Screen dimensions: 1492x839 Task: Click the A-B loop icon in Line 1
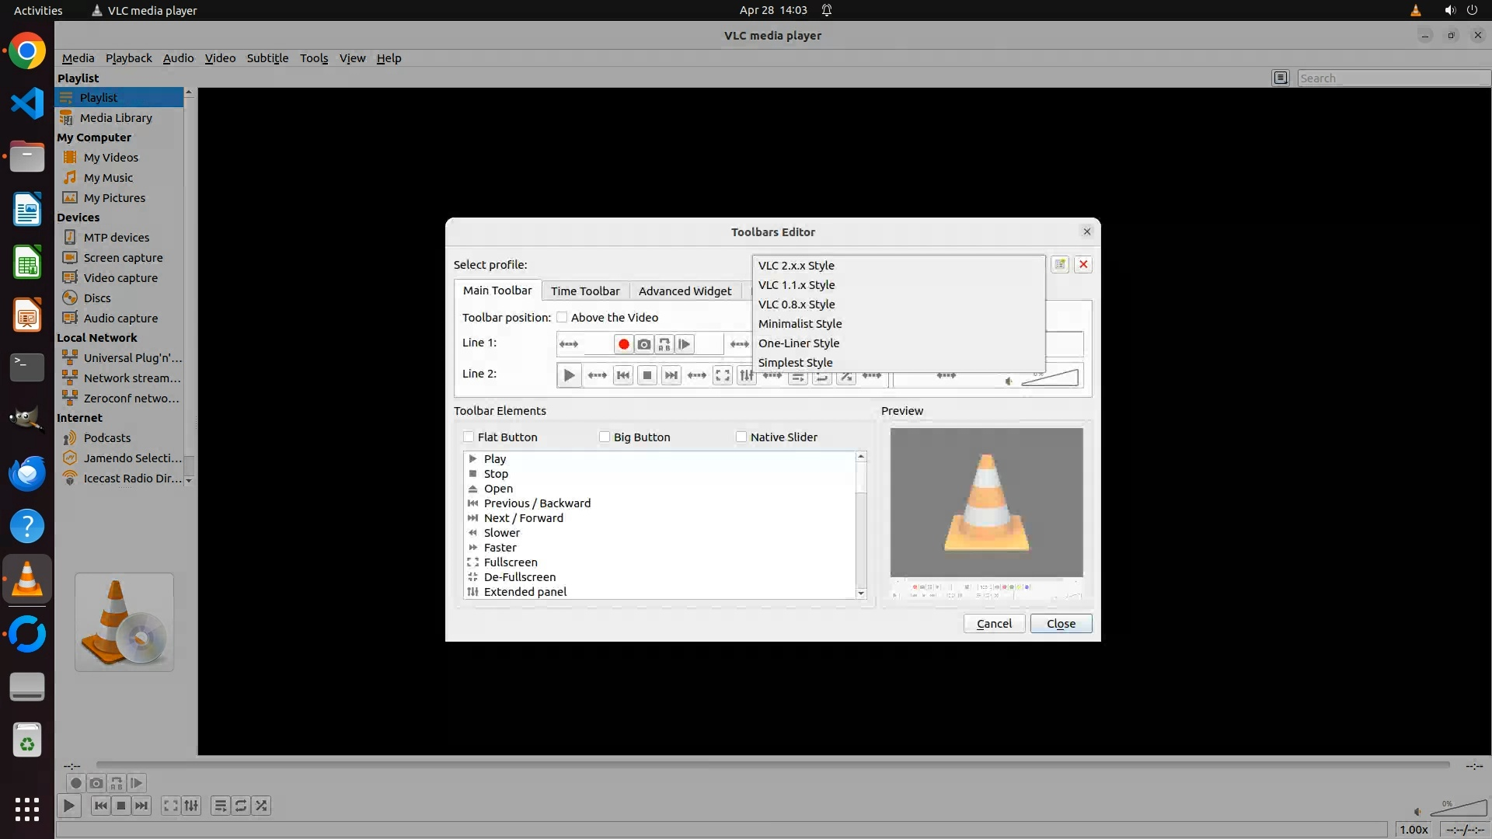pyautogui.click(x=664, y=344)
